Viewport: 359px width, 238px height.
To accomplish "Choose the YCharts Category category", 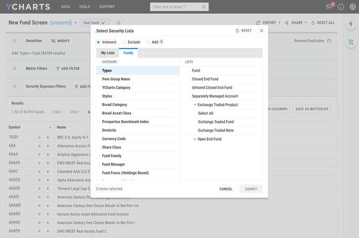I will pyautogui.click(x=138, y=88).
